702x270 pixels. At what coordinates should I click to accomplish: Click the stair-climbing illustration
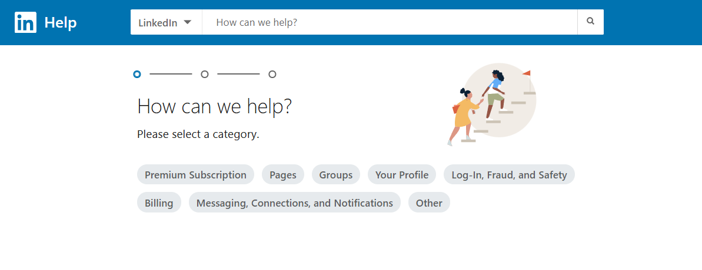(x=491, y=104)
